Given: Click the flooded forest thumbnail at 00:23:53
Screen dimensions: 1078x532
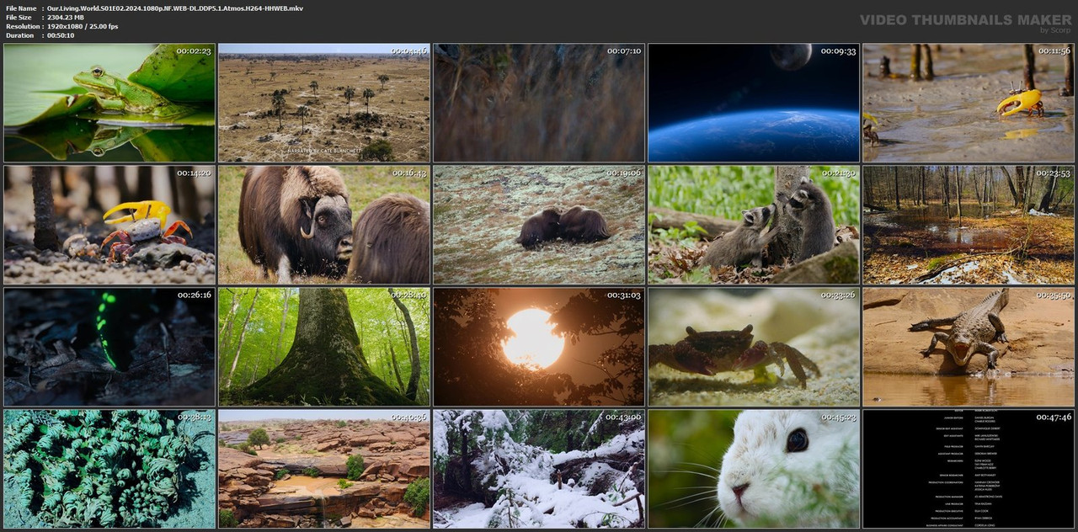Looking at the screenshot, I should coord(969,225).
